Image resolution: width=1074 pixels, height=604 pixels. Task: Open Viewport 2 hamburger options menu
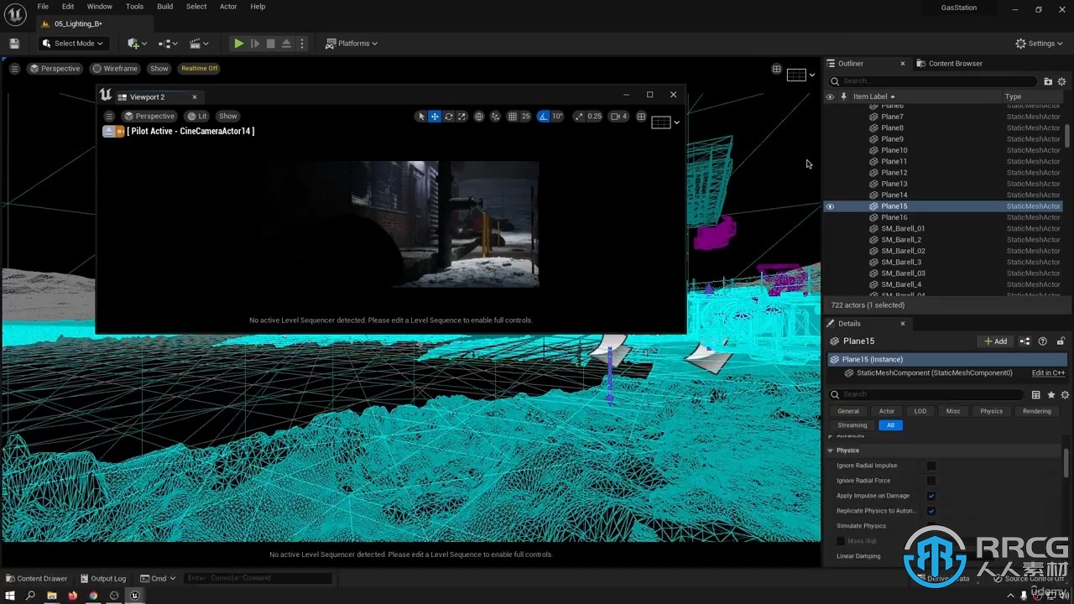(x=109, y=117)
